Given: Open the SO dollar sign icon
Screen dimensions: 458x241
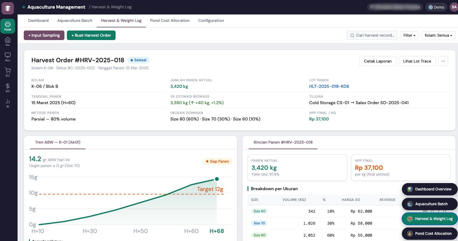Looking at the screenshot, I should 8,88.
